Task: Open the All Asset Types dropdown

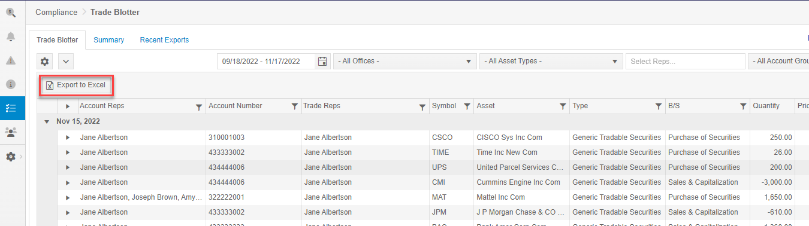Action: pos(551,61)
